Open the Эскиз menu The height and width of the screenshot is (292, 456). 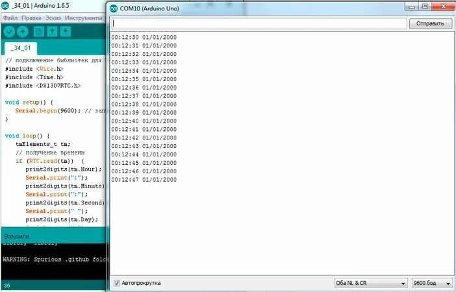click(53, 18)
